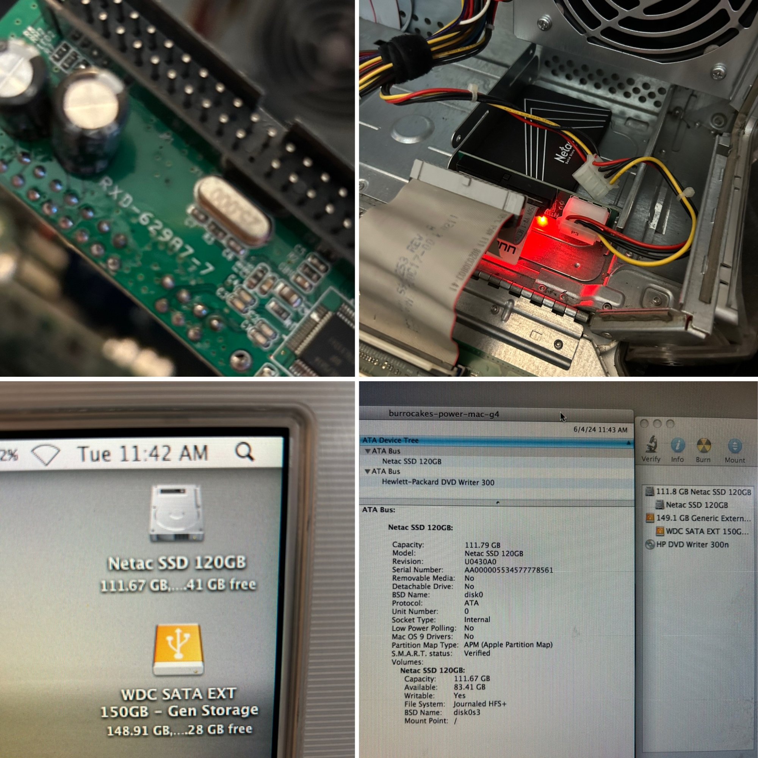Select the orange WDC SATA EXT USB drive icon
This screenshot has height=758, width=758.
pos(179,649)
